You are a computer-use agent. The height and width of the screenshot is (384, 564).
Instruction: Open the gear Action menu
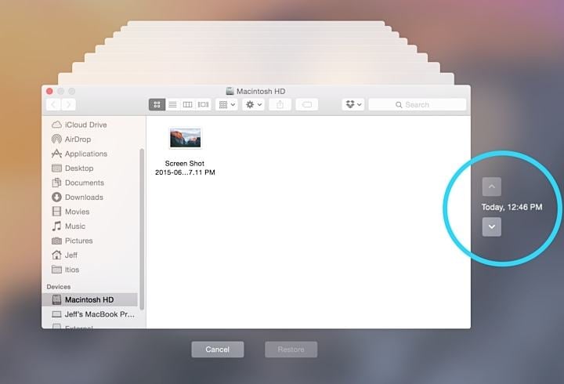(x=253, y=105)
